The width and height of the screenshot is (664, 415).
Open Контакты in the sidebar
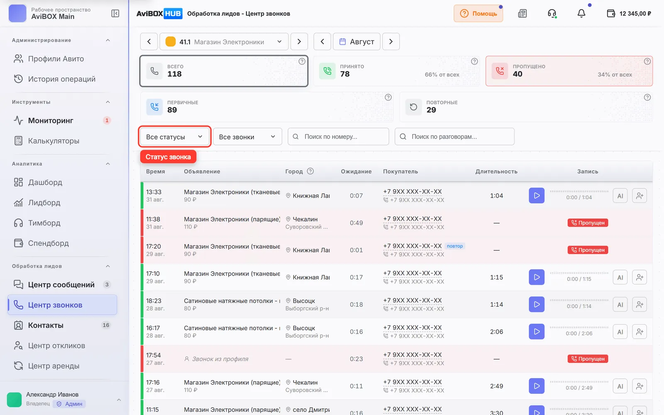point(62,325)
